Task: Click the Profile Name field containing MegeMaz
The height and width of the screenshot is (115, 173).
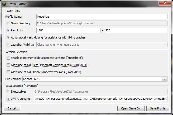Action: (102, 17)
